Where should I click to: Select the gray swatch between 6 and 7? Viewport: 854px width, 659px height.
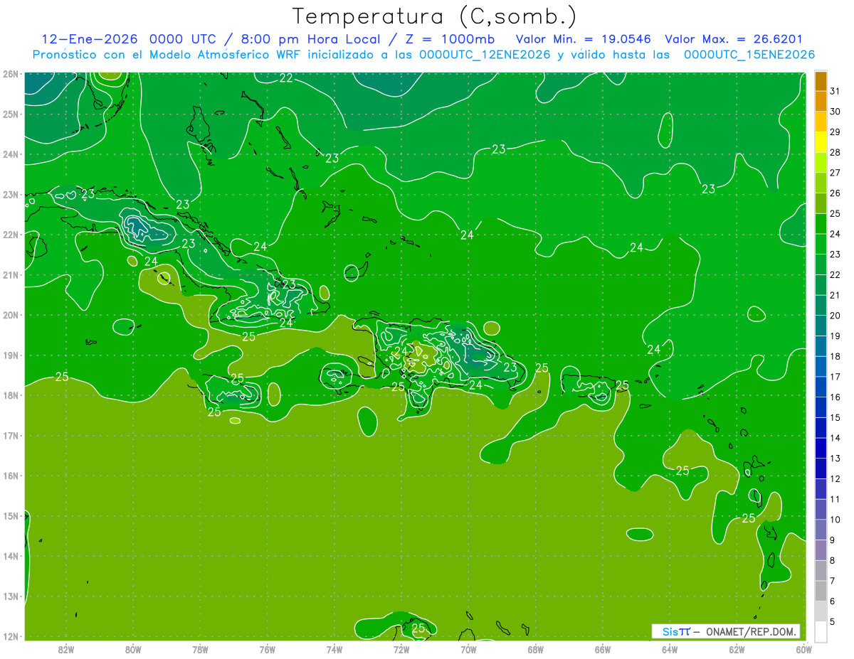coord(821,591)
